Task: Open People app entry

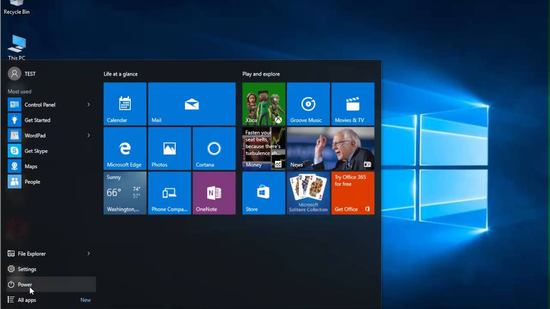Action: point(51,182)
